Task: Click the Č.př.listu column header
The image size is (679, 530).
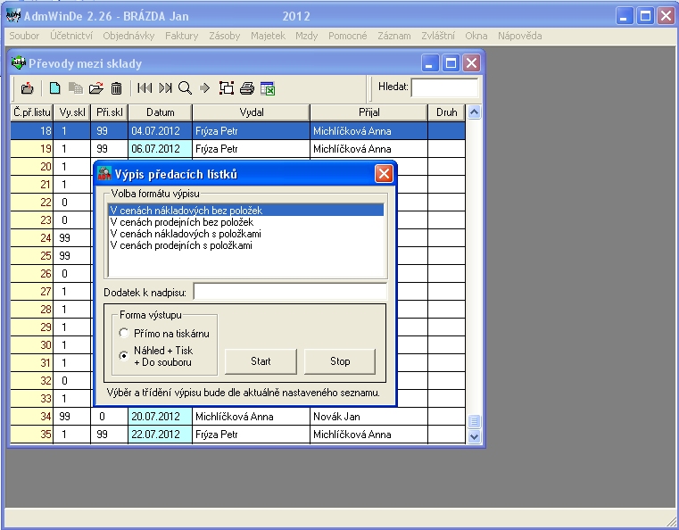Action: [32, 112]
